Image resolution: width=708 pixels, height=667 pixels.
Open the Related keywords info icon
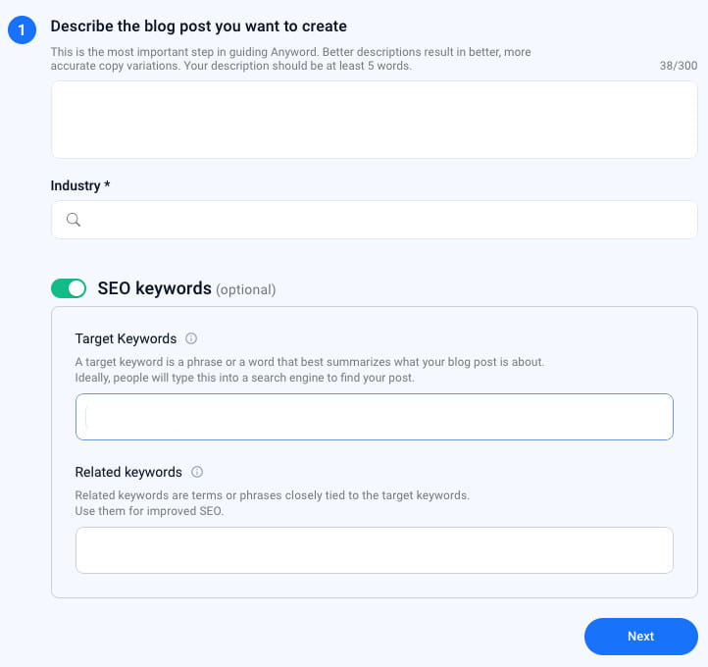point(197,472)
